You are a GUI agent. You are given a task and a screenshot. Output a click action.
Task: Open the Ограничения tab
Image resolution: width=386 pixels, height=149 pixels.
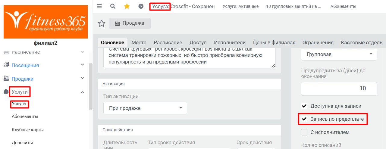pyautogui.click(x=318, y=42)
